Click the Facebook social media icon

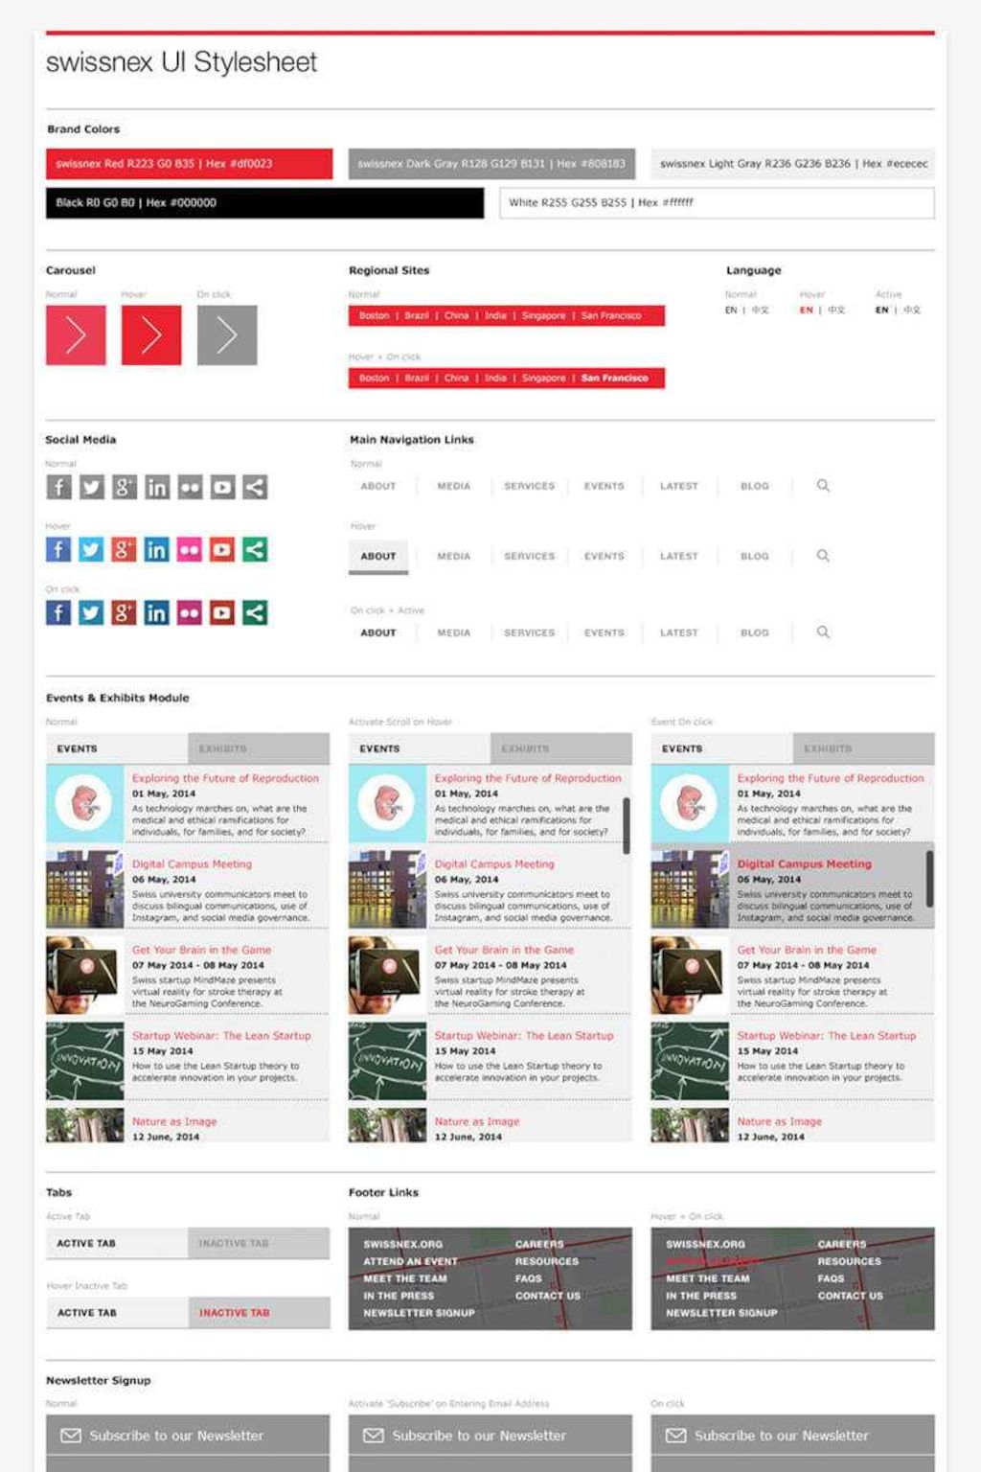pos(58,487)
